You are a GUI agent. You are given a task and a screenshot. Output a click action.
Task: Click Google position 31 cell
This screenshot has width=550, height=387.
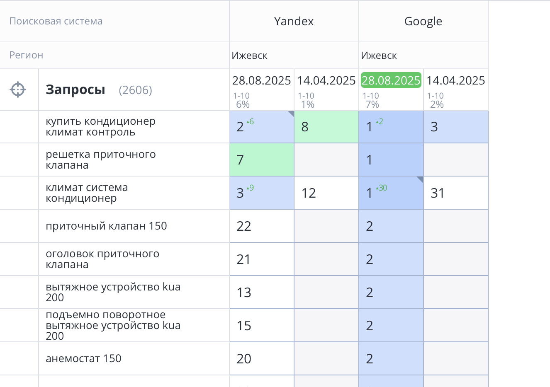tap(456, 193)
